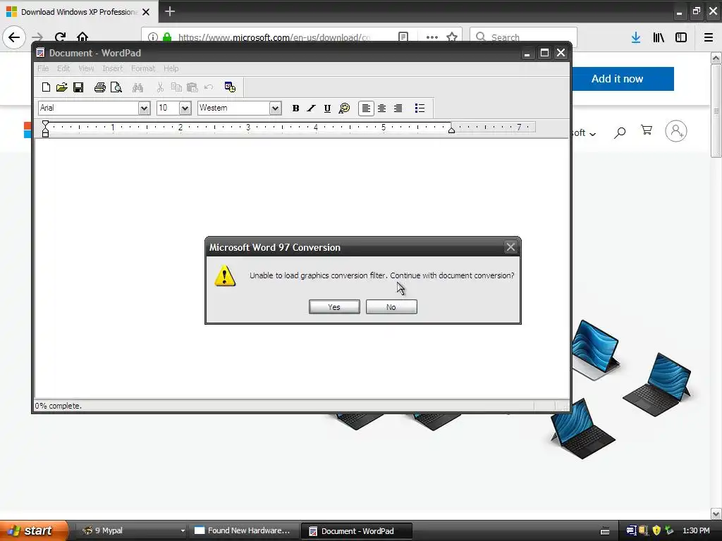Click the security shield tray icon
722x541 pixels.
tap(656, 530)
